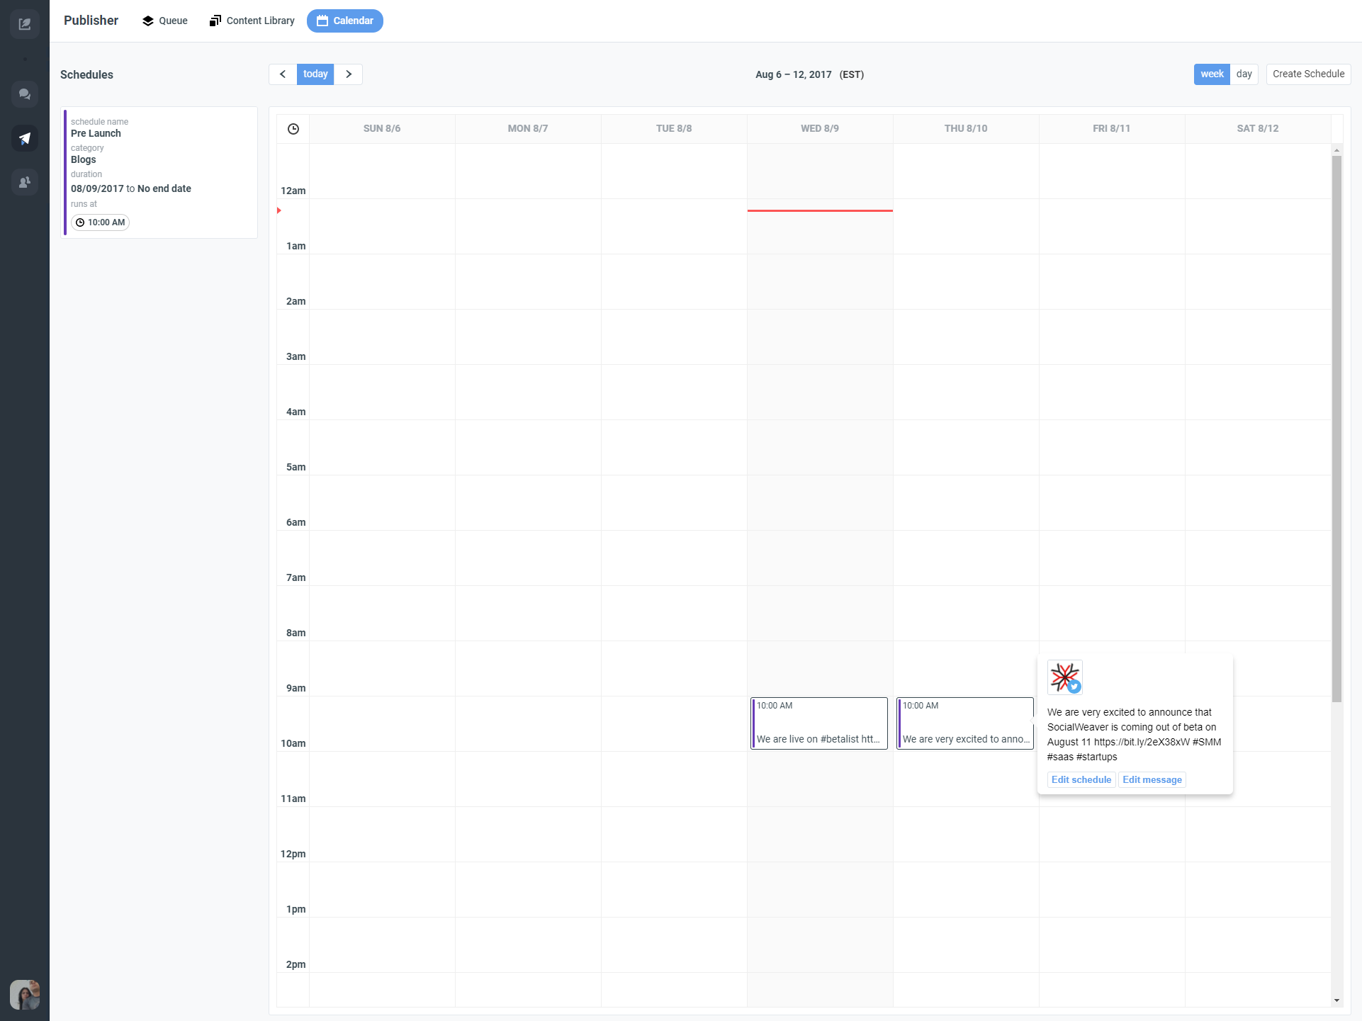
Task: Open the contacts icon in the sidebar
Action: click(25, 182)
